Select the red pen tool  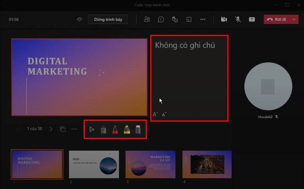click(115, 129)
